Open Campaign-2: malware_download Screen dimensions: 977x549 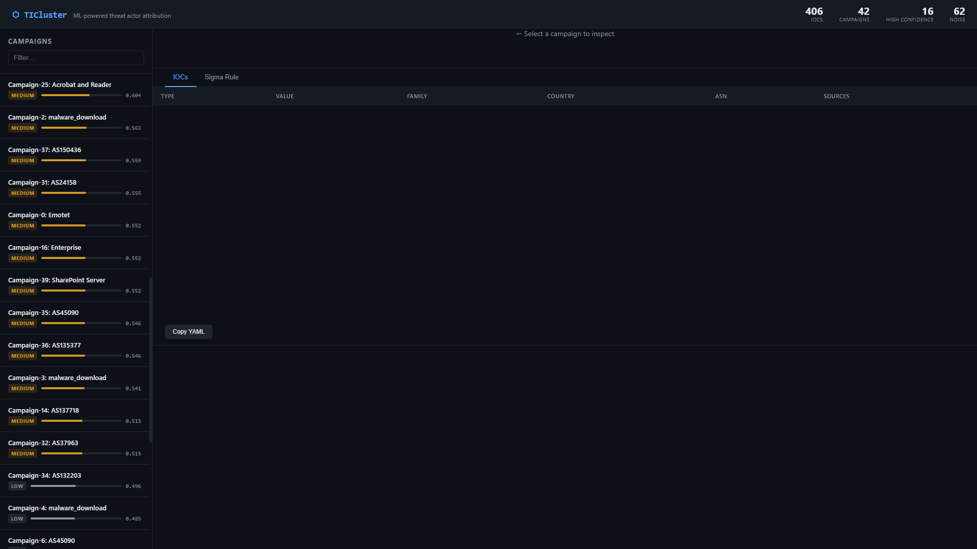click(x=74, y=123)
